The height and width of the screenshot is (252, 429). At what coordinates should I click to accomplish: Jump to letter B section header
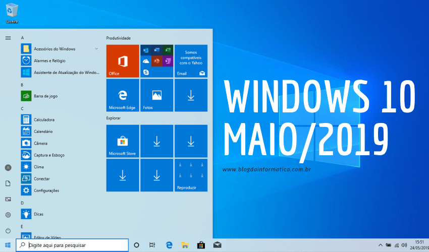(x=22, y=85)
